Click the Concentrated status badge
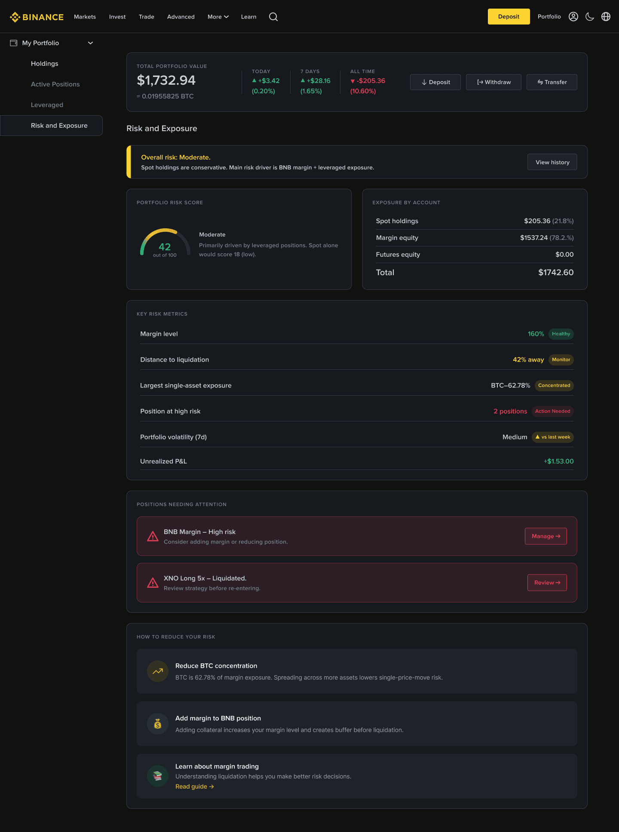This screenshot has width=619, height=832. pos(554,386)
